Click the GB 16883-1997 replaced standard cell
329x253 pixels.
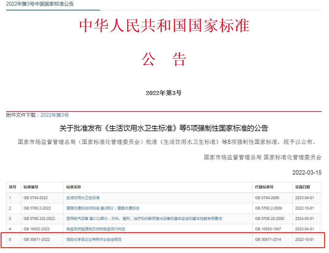point(268,229)
